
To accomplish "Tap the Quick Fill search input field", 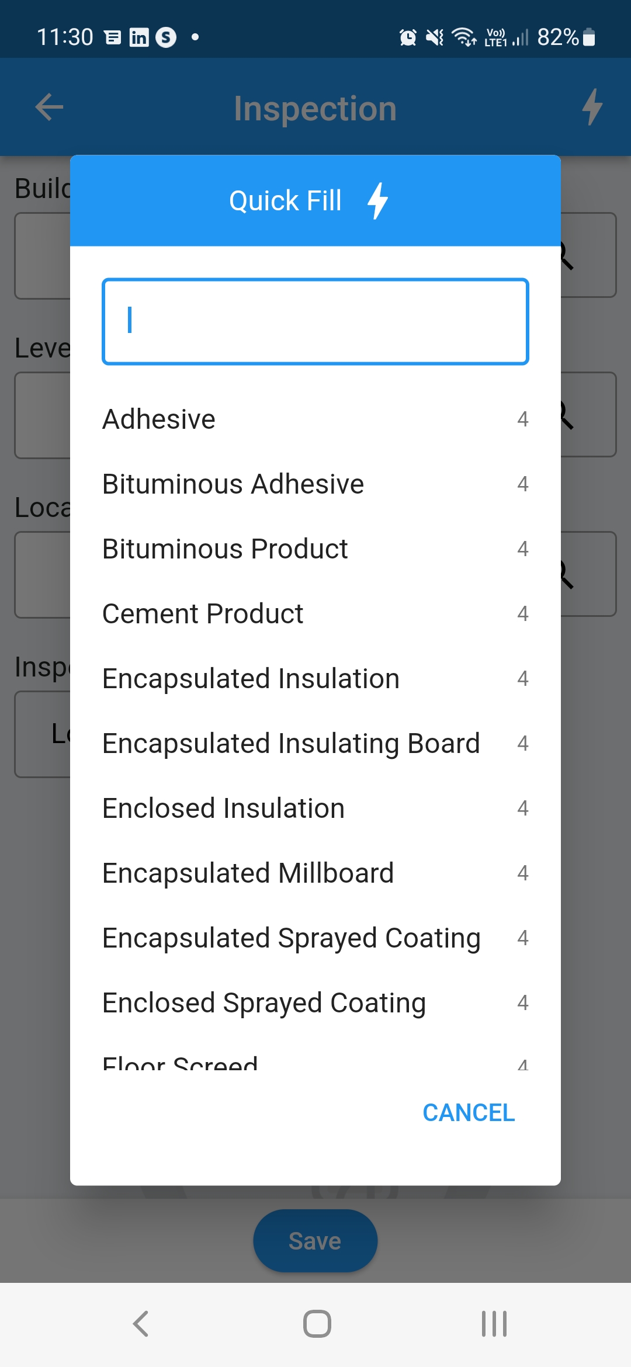I will click(x=315, y=321).
